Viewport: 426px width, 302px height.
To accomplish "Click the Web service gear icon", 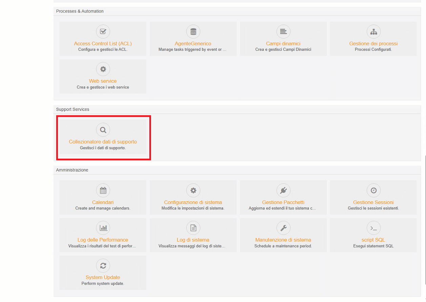I will [x=103, y=69].
